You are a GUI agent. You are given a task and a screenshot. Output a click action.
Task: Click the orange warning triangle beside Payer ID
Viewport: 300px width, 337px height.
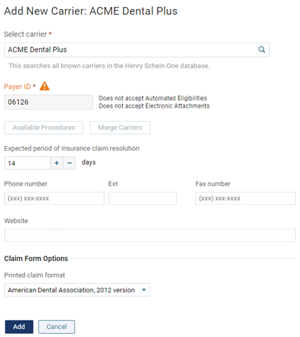click(x=45, y=86)
